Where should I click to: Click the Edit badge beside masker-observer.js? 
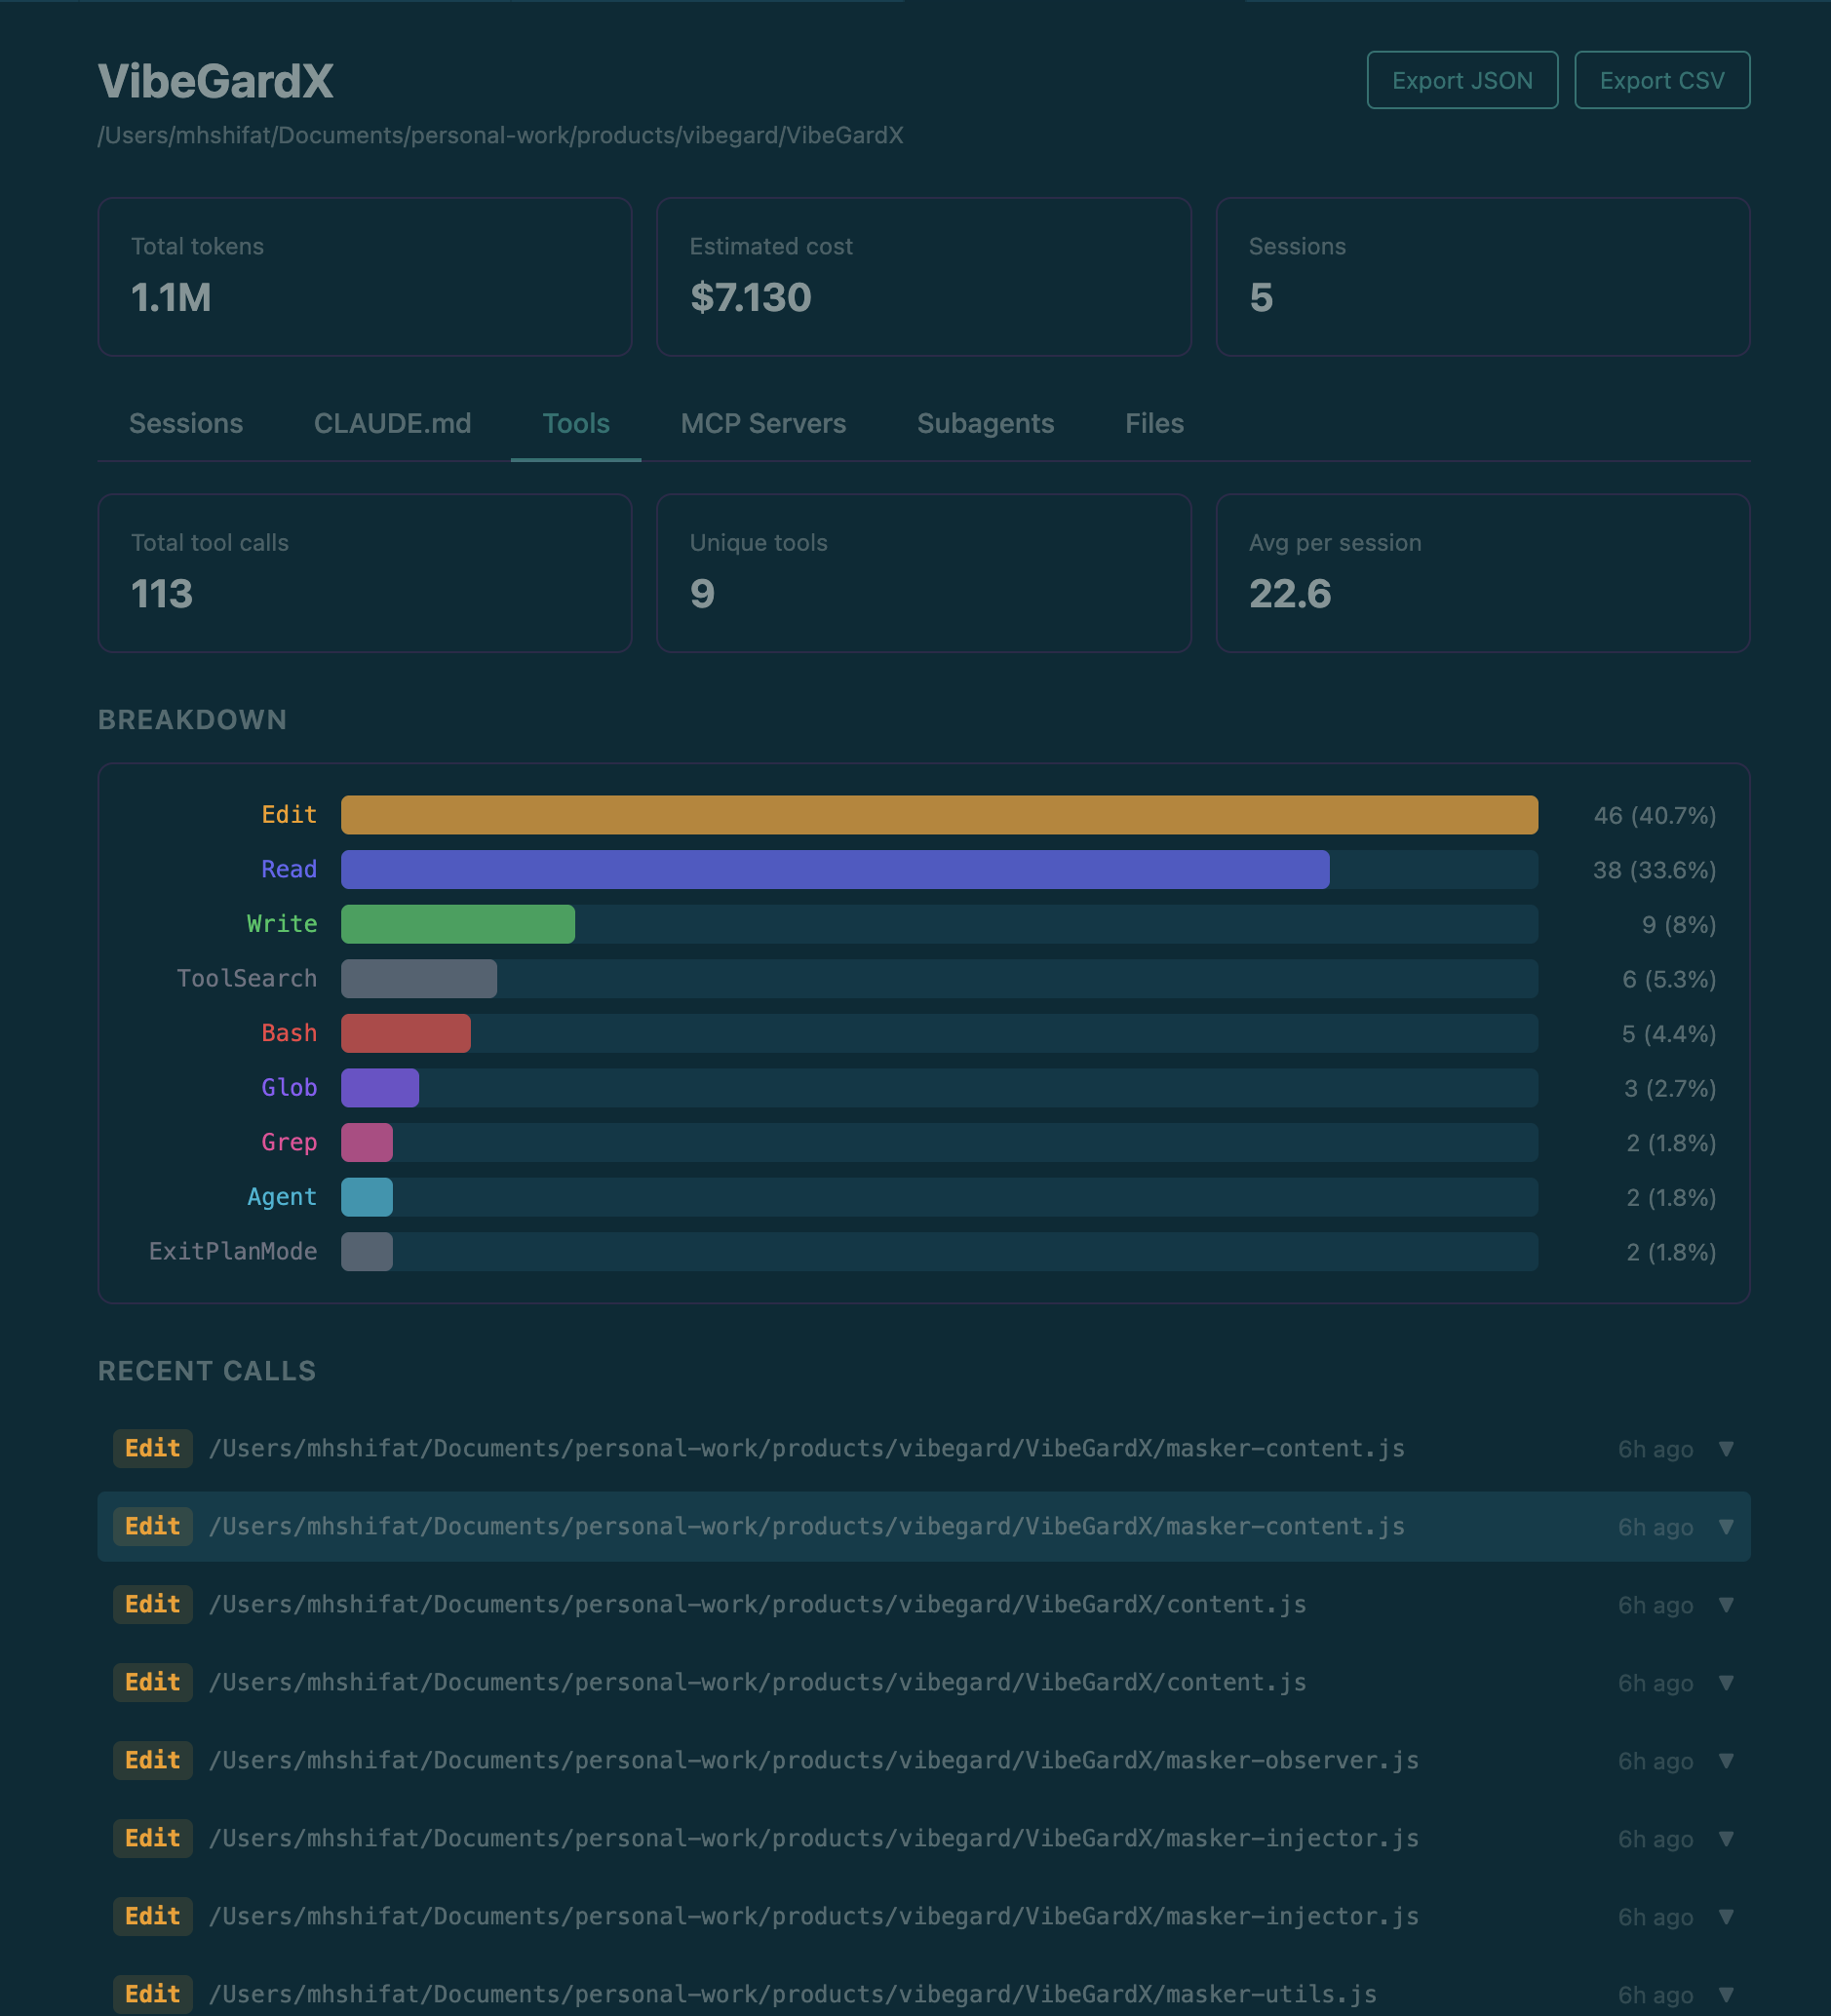point(152,1760)
